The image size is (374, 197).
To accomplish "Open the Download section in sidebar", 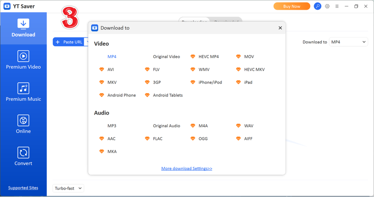I will pyautogui.click(x=23, y=28).
